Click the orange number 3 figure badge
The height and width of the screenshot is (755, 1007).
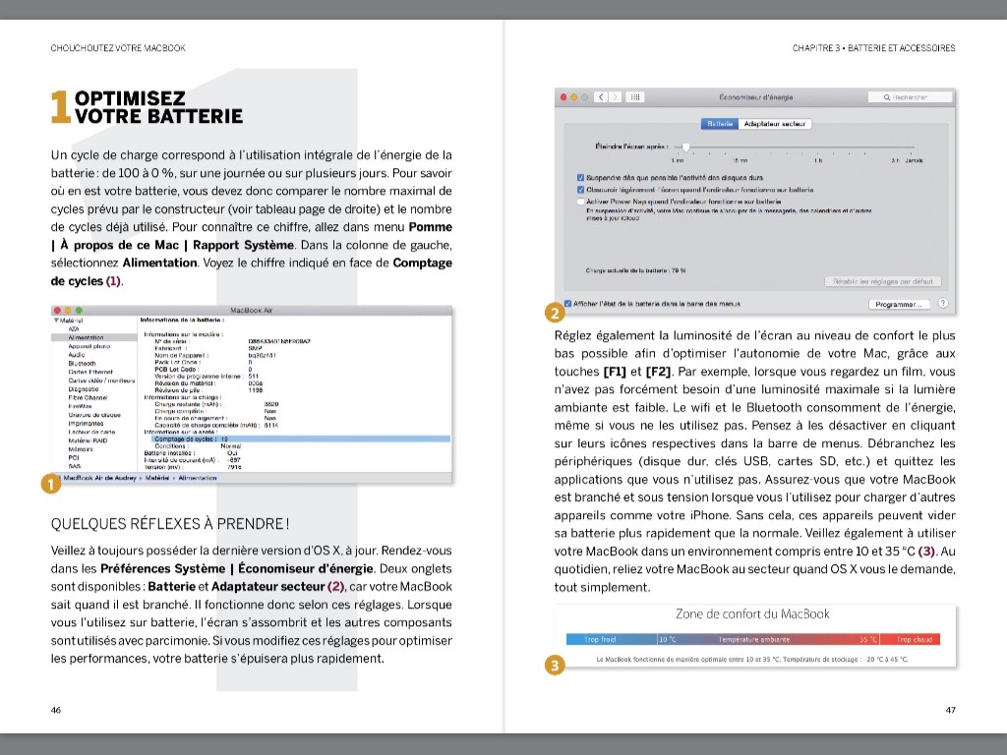554,666
